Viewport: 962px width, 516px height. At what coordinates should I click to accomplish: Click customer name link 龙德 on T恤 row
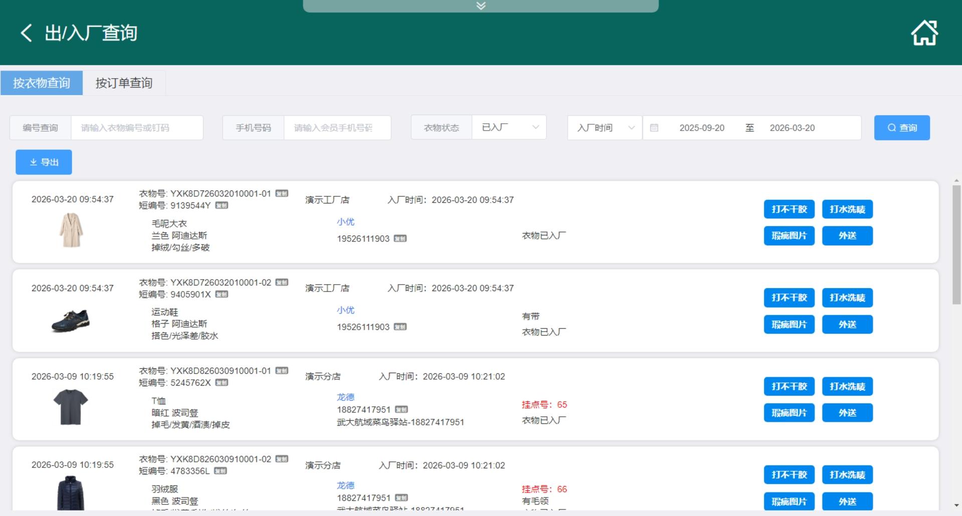(345, 397)
